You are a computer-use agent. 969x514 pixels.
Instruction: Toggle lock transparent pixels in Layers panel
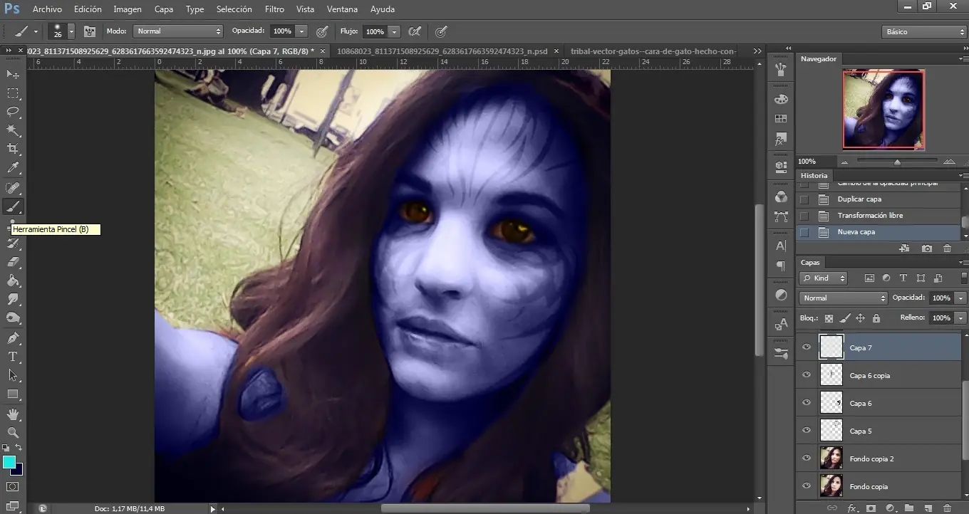(x=829, y=318)
